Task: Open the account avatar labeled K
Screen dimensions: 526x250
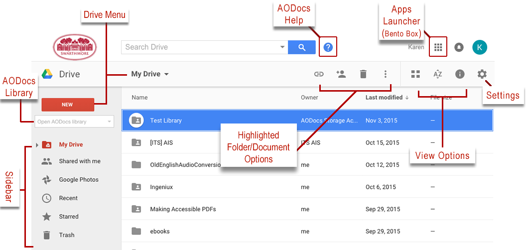Action: click(480, 47)
